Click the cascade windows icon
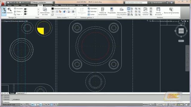The image size is (191, 107). (151, 15)
